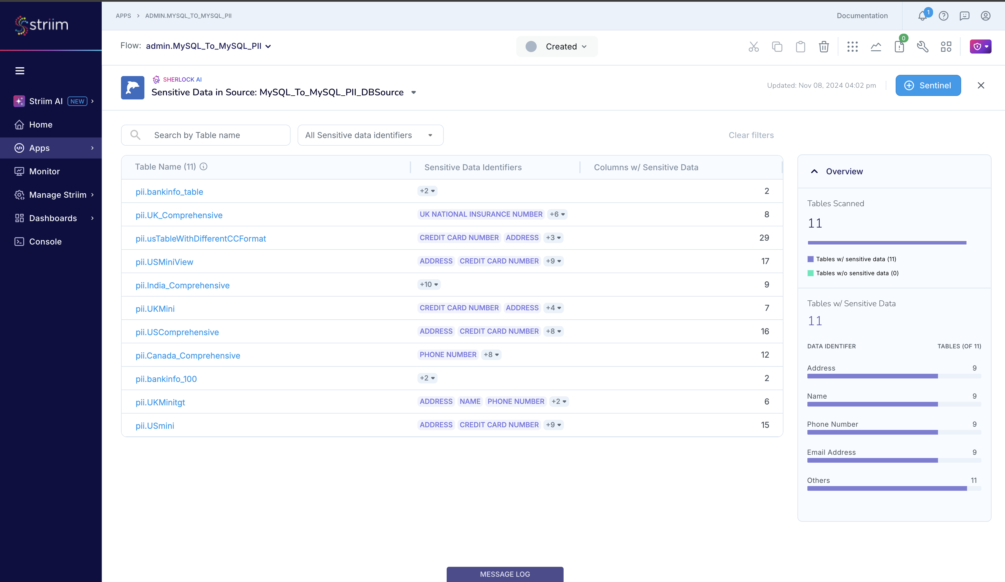This screenshot has height=582, width=1005.
Task: Click the Copy icon in the flow toolbar
Action: [777, 46]
